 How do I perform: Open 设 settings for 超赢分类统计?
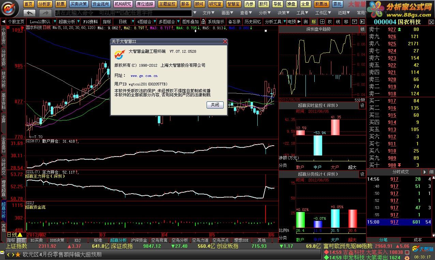(x=362, y=174)
